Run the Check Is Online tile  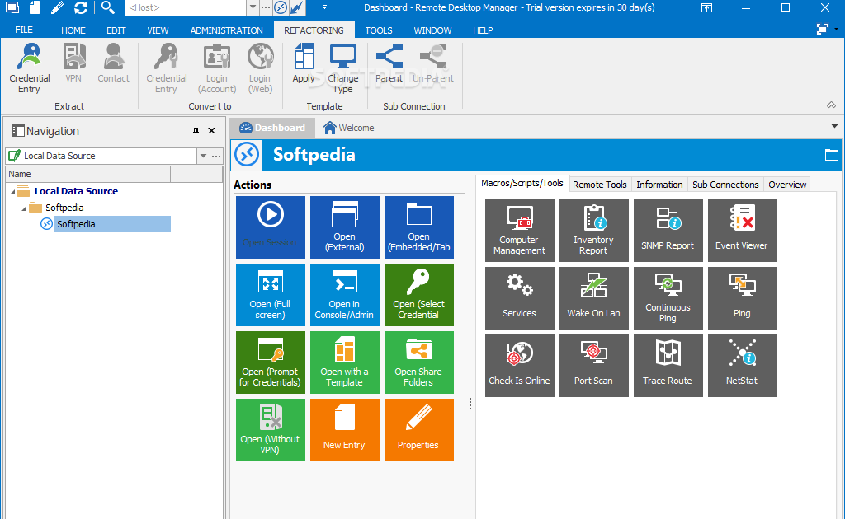tap(520, 366)
